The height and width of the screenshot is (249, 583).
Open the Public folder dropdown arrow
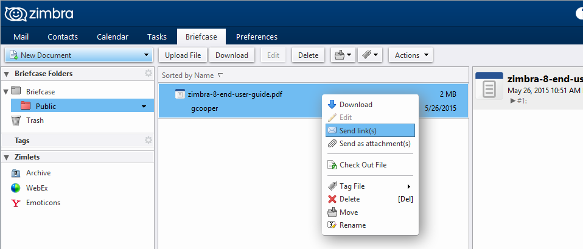coord(144,107)
